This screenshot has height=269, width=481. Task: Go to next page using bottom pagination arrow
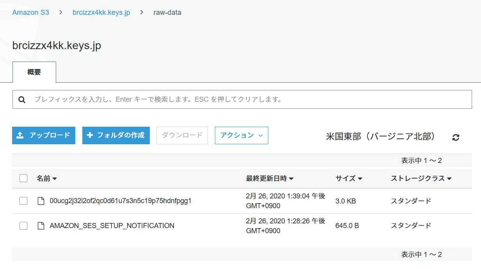click(x=448, y=255)
